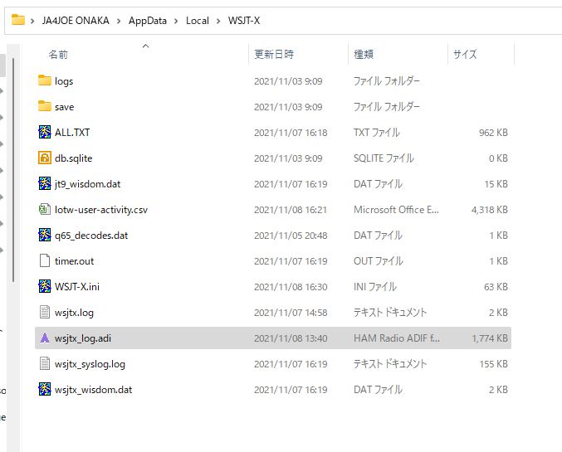
Task: Expand chevron between Local and WSJT-X
Action: pyautogui.click(x=218, y=21)
